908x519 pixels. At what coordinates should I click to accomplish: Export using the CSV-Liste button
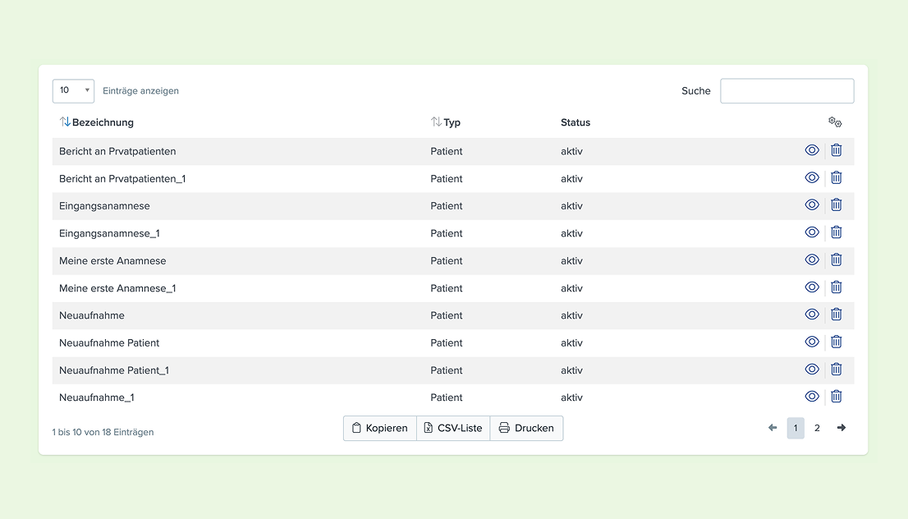[453, 428]
